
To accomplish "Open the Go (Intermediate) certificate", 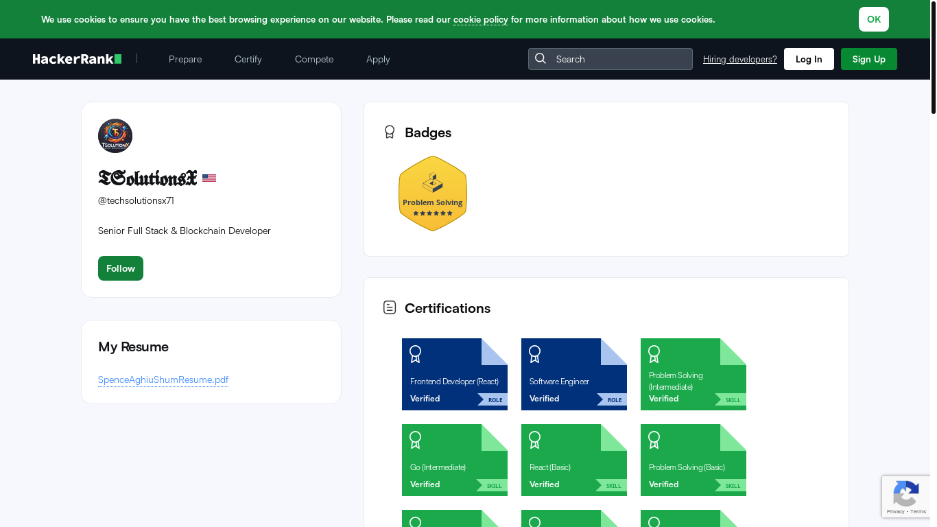I will click(455, 460).
